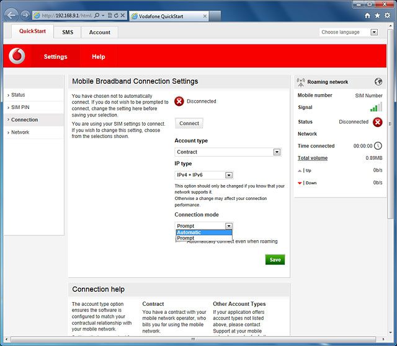This screenshot has height=346, width=397.
Task: Click the scroll down arrow of vertical scrollbar
Action: coord(390,332)
